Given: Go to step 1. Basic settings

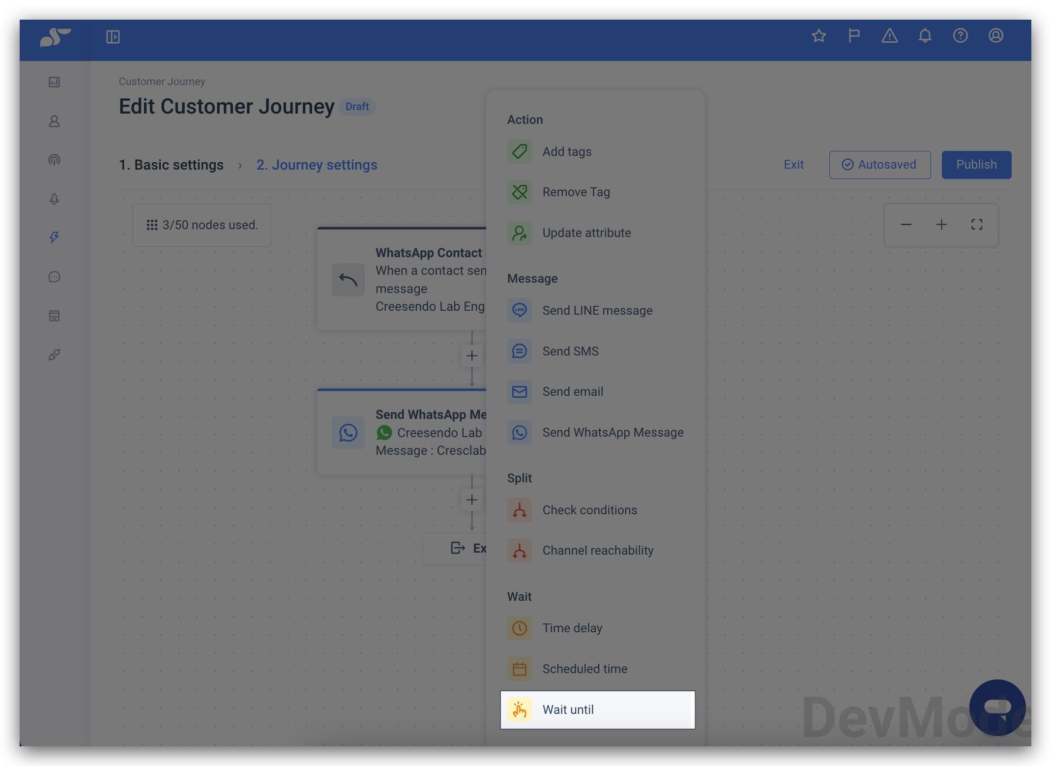Looking at the screenshot, I should pyautogui.click(x=171, y=165).
